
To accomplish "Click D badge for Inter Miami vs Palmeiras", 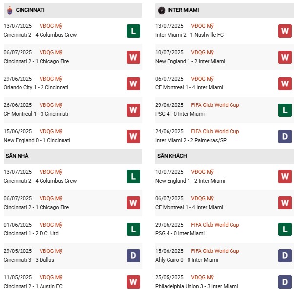I will [x=285, y=136].
